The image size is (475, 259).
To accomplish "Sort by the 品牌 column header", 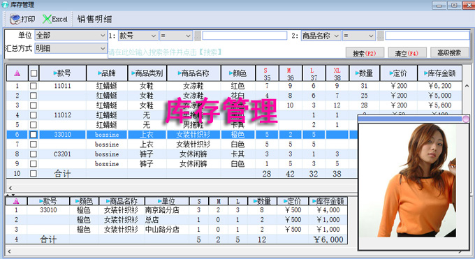I will (107, 73).
